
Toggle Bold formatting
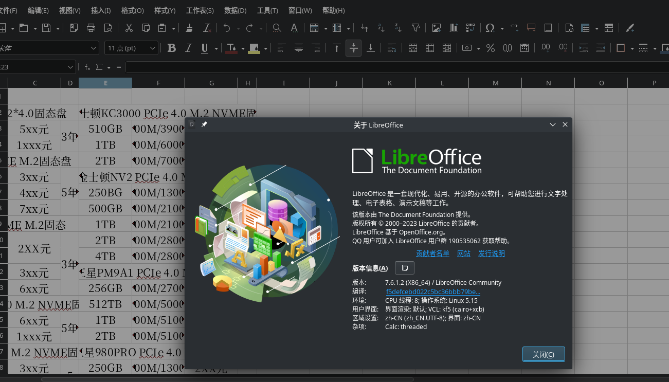pos(172,48)
